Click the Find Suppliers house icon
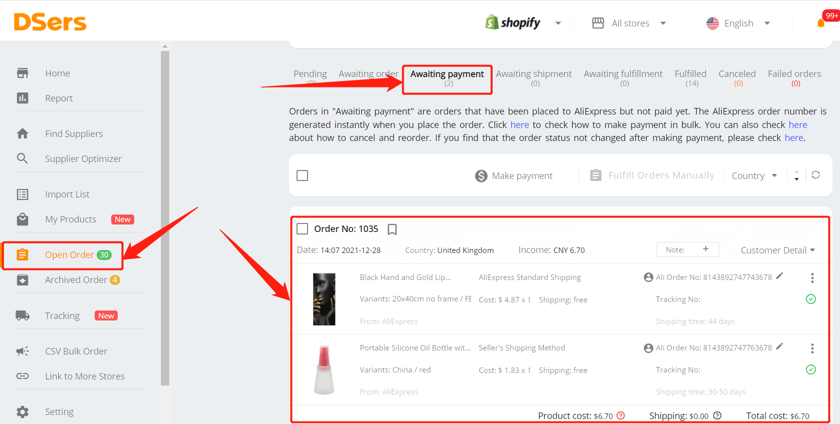The width and height of the screenshot is (840, 424). pos(23,133)
